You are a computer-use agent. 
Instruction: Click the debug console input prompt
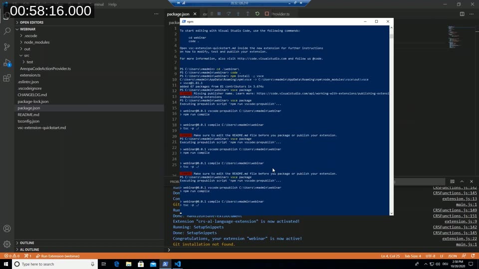[322, 250]
